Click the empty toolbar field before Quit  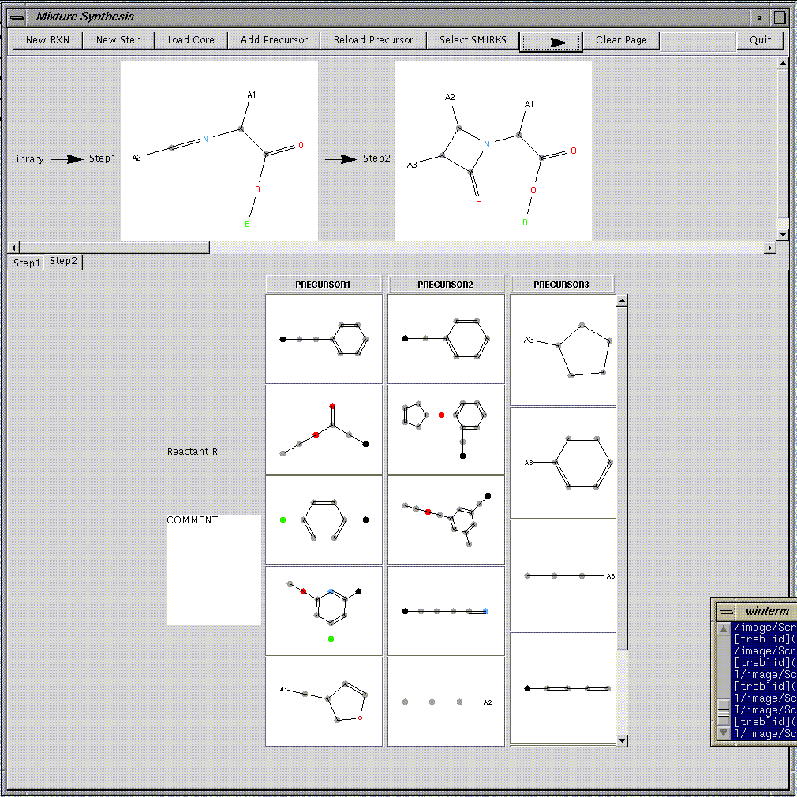pos(698,41)
